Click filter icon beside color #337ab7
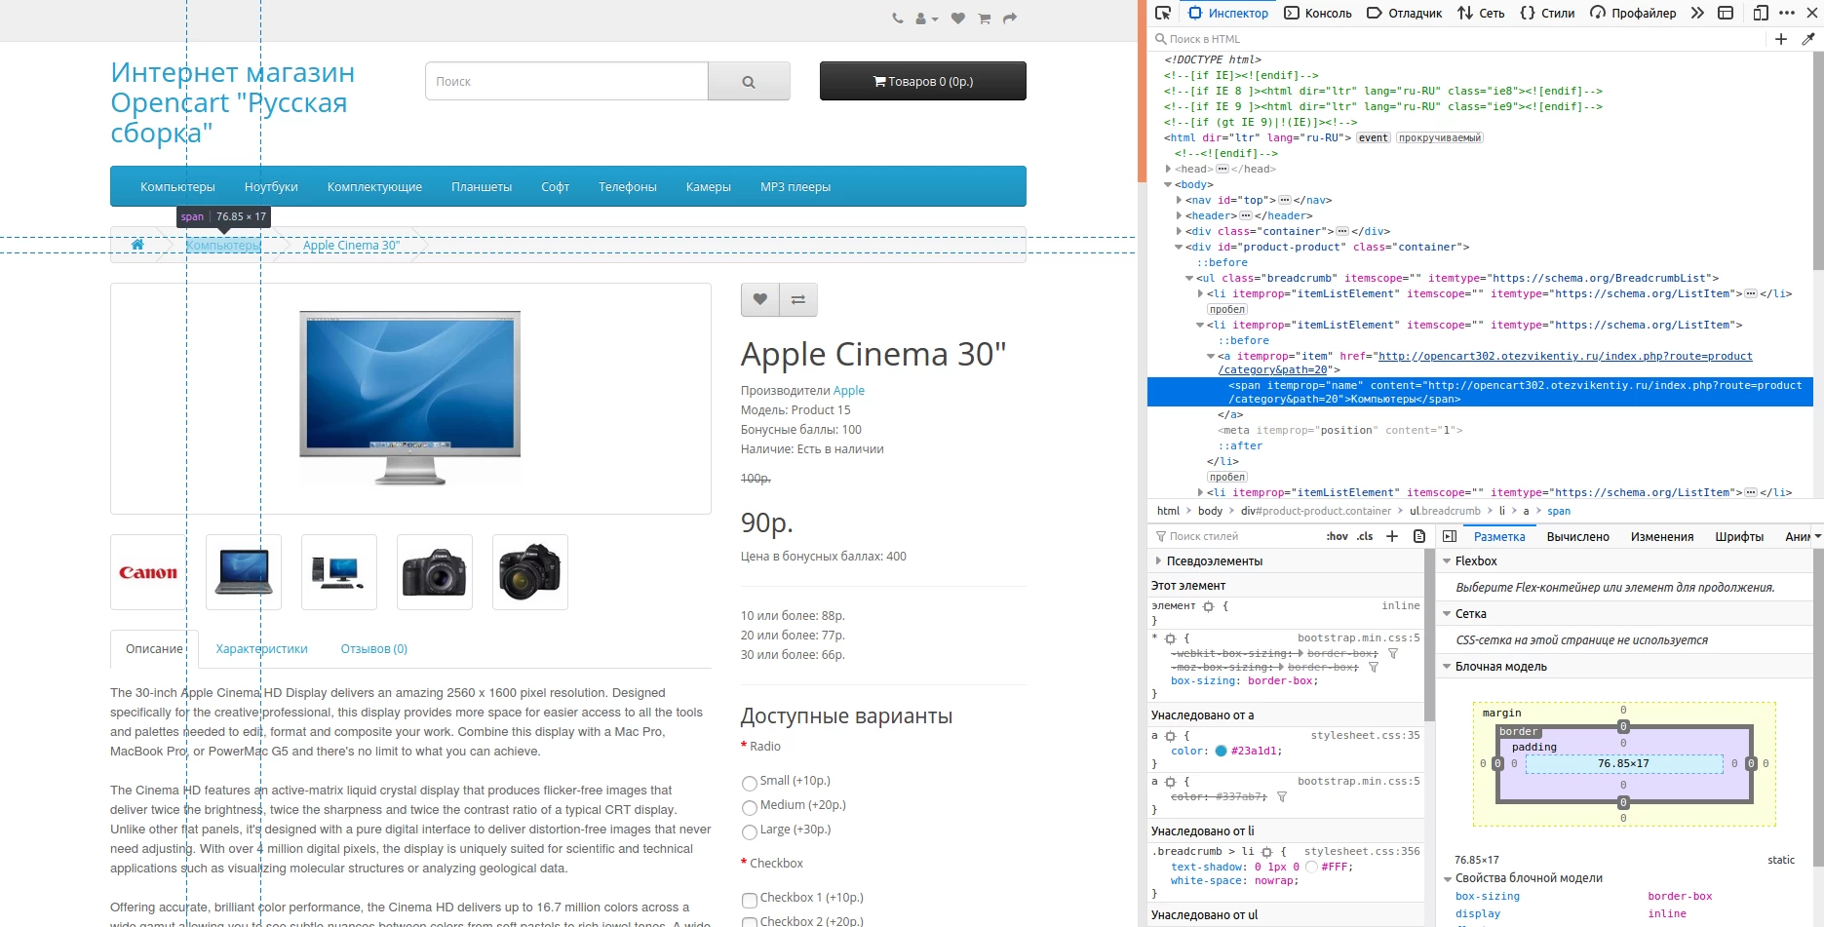This screenshot has height=927, width=1824. 1282,796
